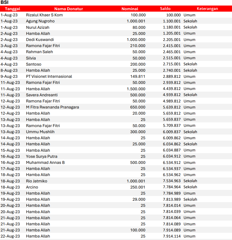Viewport: 232px width, 240px height.
Task: Select the nominal amount 650.000
Action: pos(138,107)
